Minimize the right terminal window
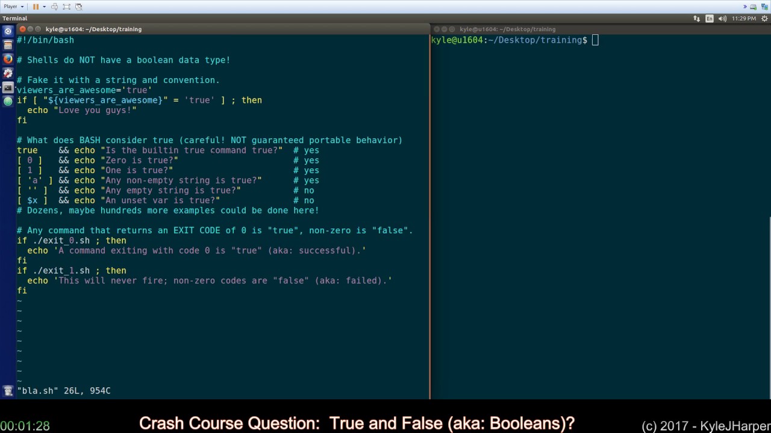Viewport: 771px width, 433px height. pos(445,29)
